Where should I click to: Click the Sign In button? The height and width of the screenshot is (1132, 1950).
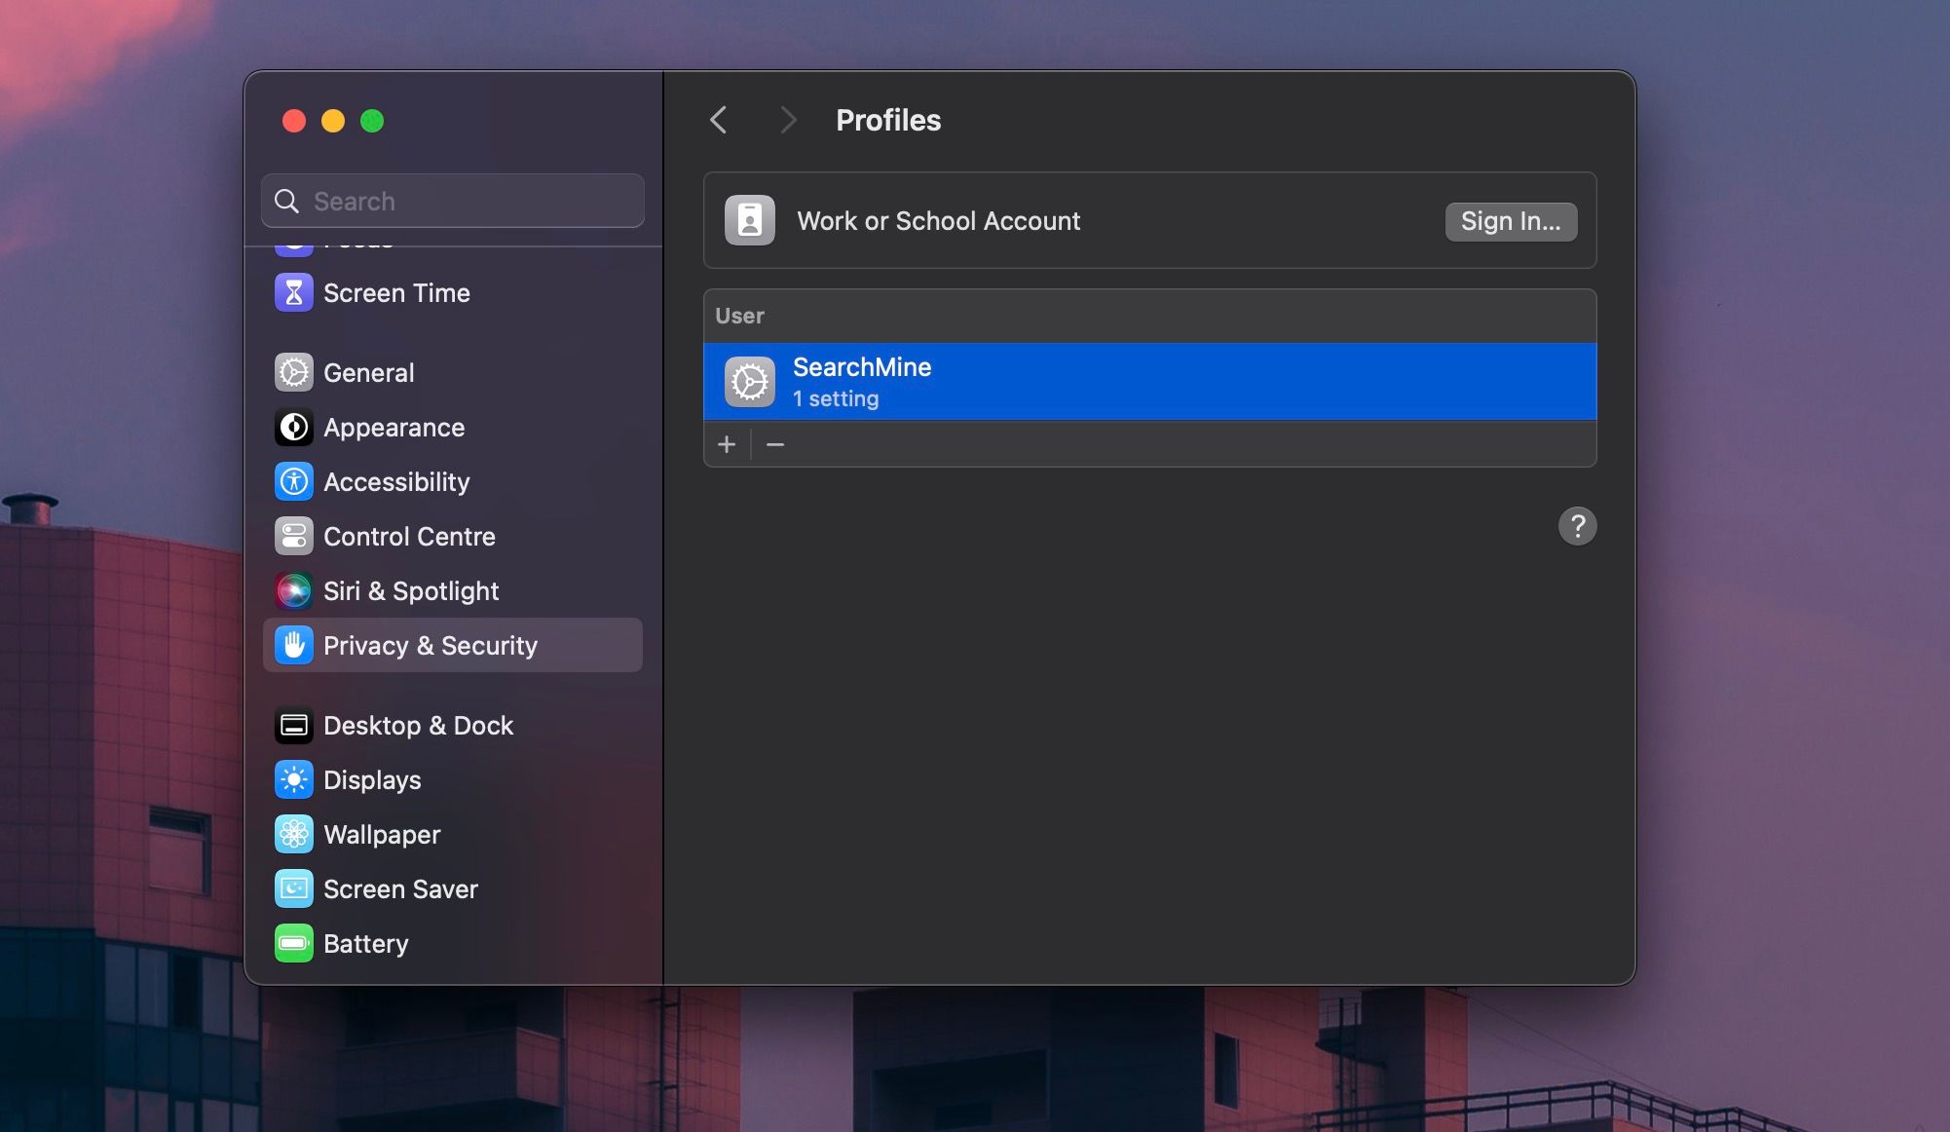click(x=1511, y=221)
